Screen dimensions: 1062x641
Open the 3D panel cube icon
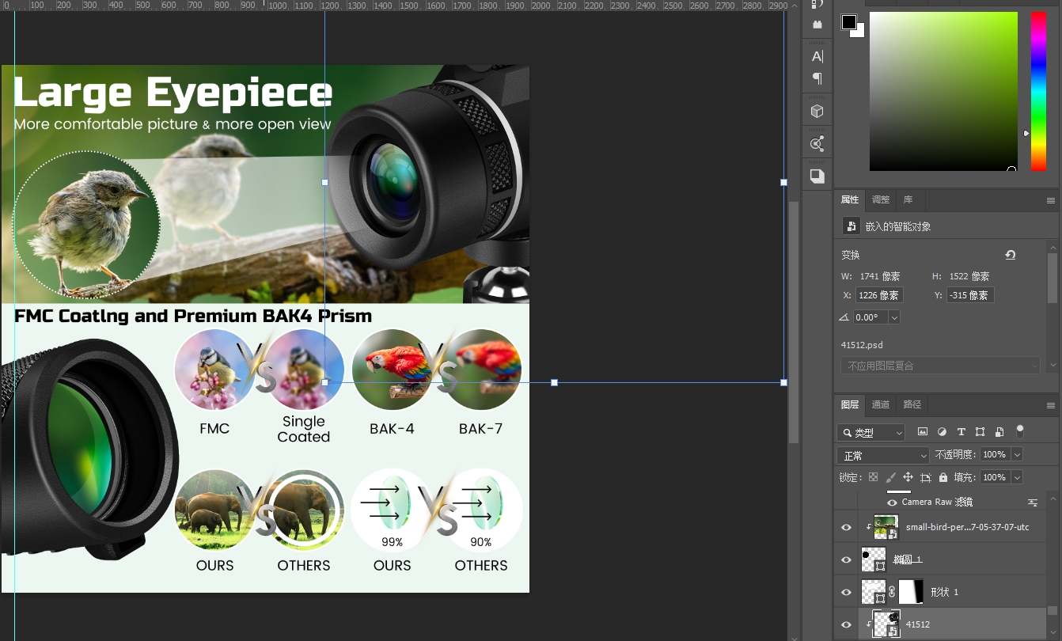coord(817,112)
